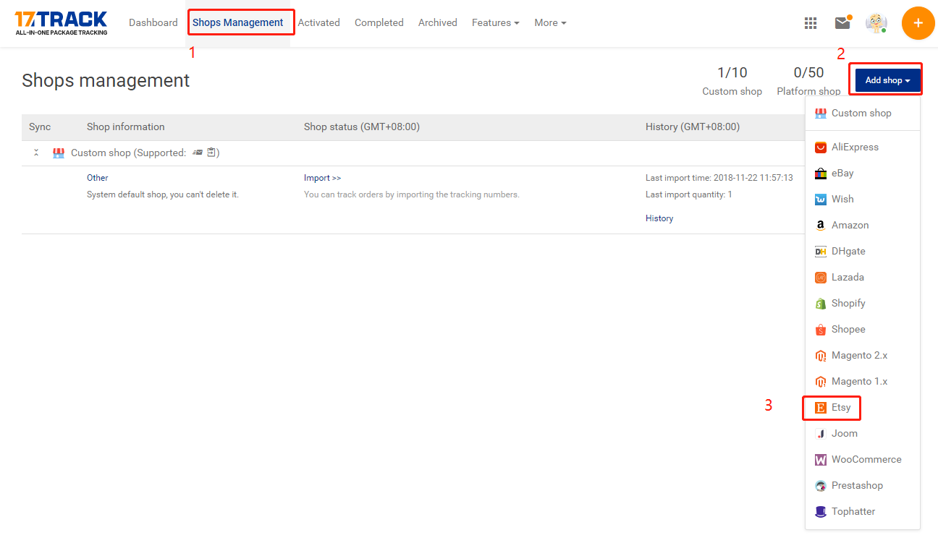Select the Shopify shop icon
This screenshot has width=938, height=556.
point(821,304)
